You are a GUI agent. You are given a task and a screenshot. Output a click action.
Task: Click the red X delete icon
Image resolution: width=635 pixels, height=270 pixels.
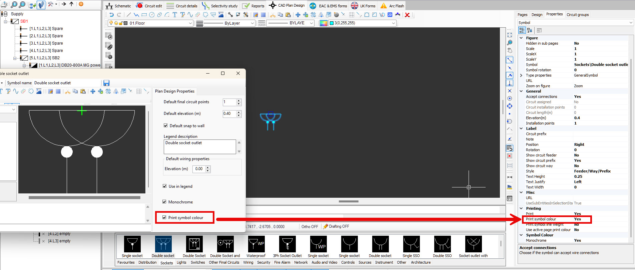coord(407,15)
